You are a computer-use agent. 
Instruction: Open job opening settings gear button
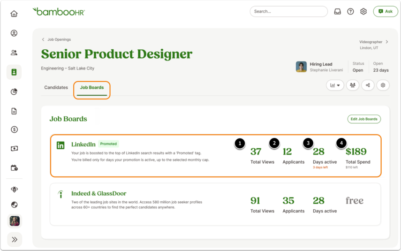(383, 85)
